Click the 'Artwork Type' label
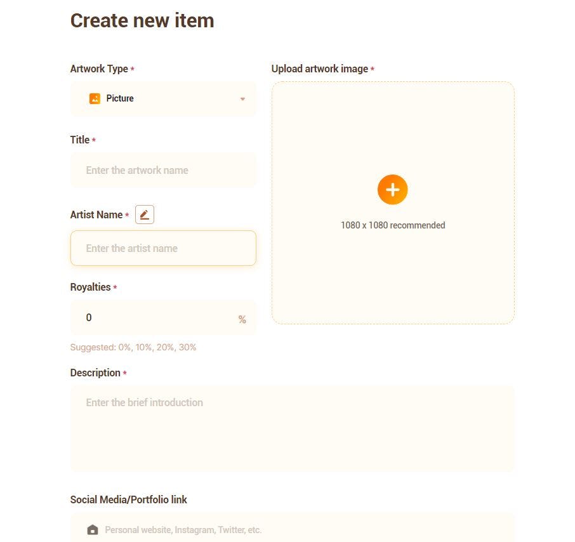 99,69
